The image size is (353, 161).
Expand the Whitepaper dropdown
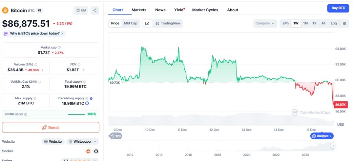click(83, 142)
